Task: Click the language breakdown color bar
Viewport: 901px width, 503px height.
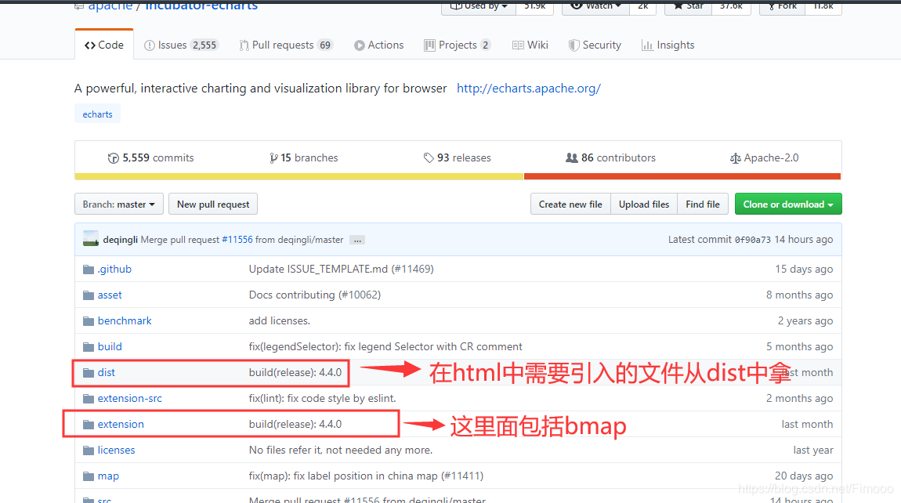Action: (x=458, y=176)
